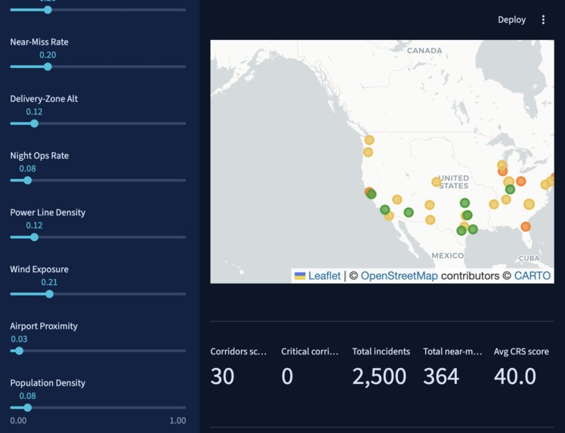Click the CANADA label on the map
Image resolution: width=565 pixels, height=433 pixels.
tap(425, 51)
